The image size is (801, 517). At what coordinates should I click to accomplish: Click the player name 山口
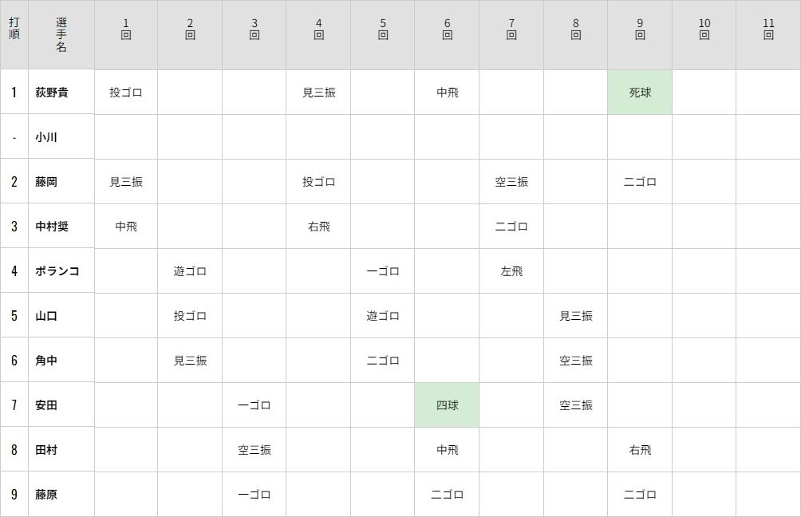[x=46, y=316]
